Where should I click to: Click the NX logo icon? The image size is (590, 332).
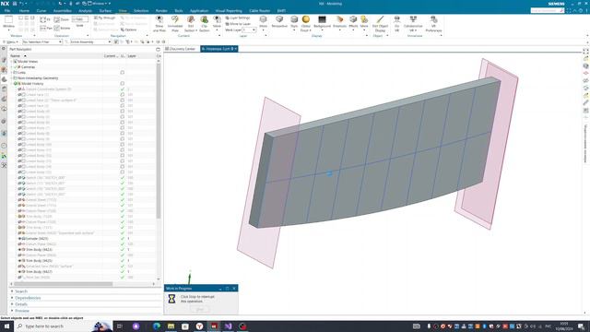5,4
